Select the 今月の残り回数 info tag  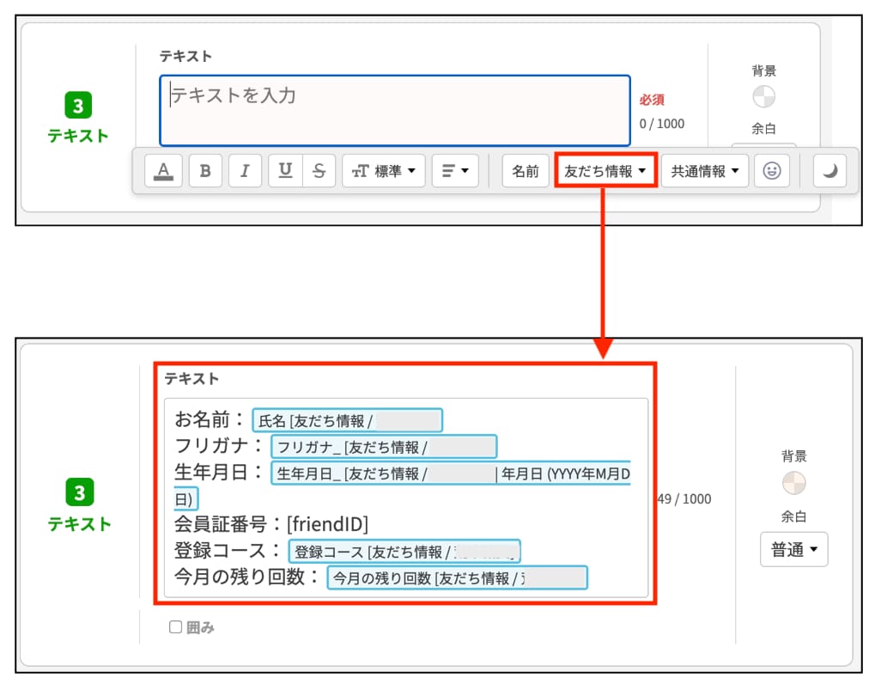(458, 578)
